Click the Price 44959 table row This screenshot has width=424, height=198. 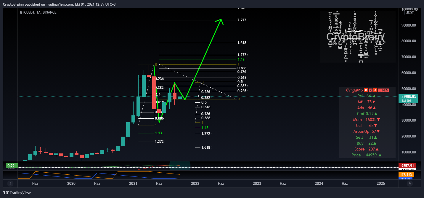point(367,155)
